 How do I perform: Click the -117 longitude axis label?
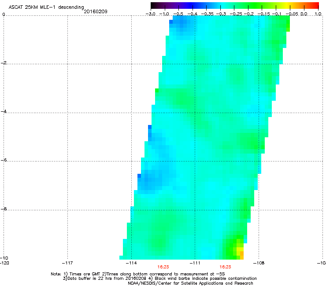[x=67, y=263]
